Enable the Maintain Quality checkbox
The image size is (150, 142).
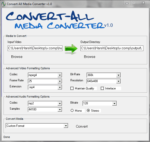[72, 88]
